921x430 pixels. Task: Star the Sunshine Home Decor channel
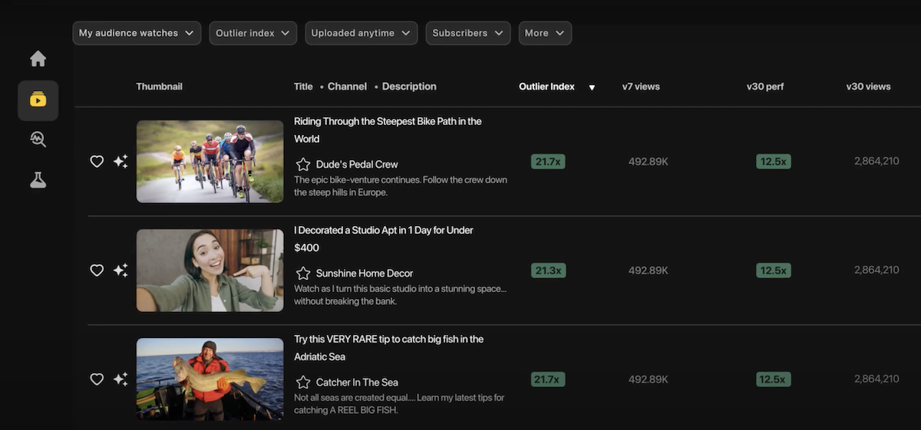(x=303, y=273)
